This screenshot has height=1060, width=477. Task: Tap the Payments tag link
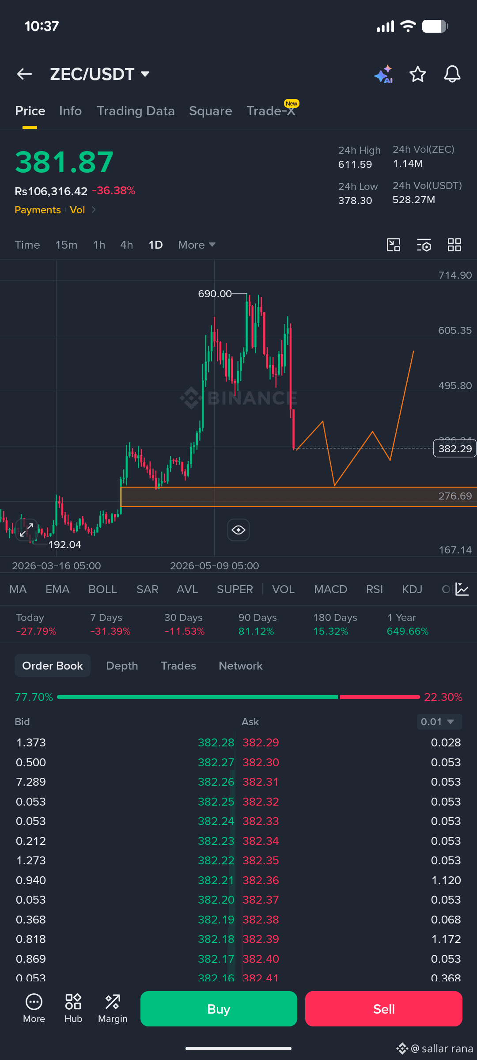[x=38, y=210]
